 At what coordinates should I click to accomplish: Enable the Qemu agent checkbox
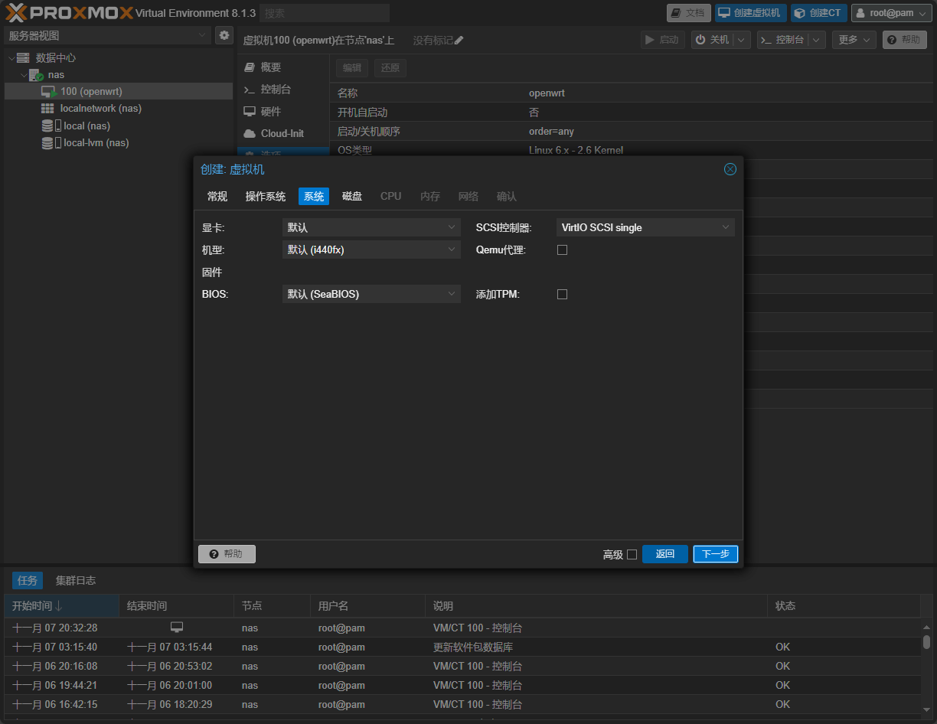[562, 249]
